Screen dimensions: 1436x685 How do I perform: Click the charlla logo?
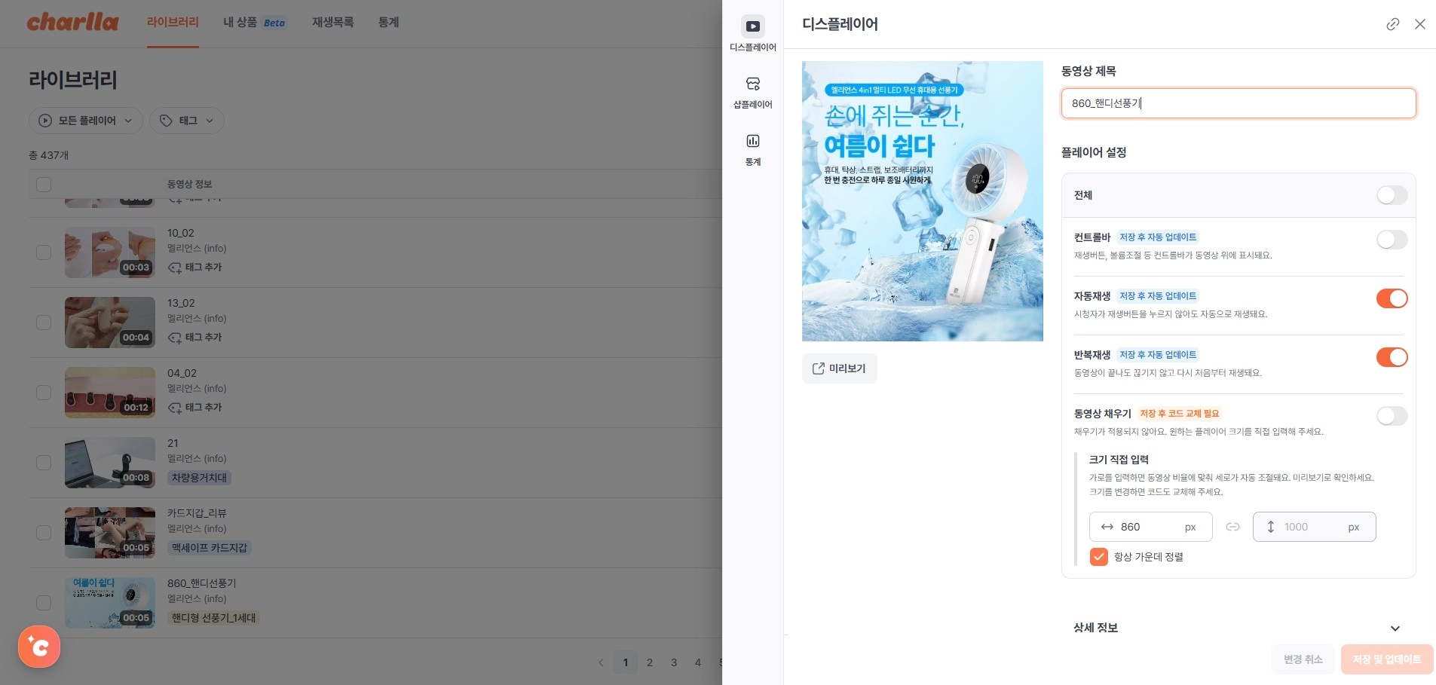[x=72, y=22]
